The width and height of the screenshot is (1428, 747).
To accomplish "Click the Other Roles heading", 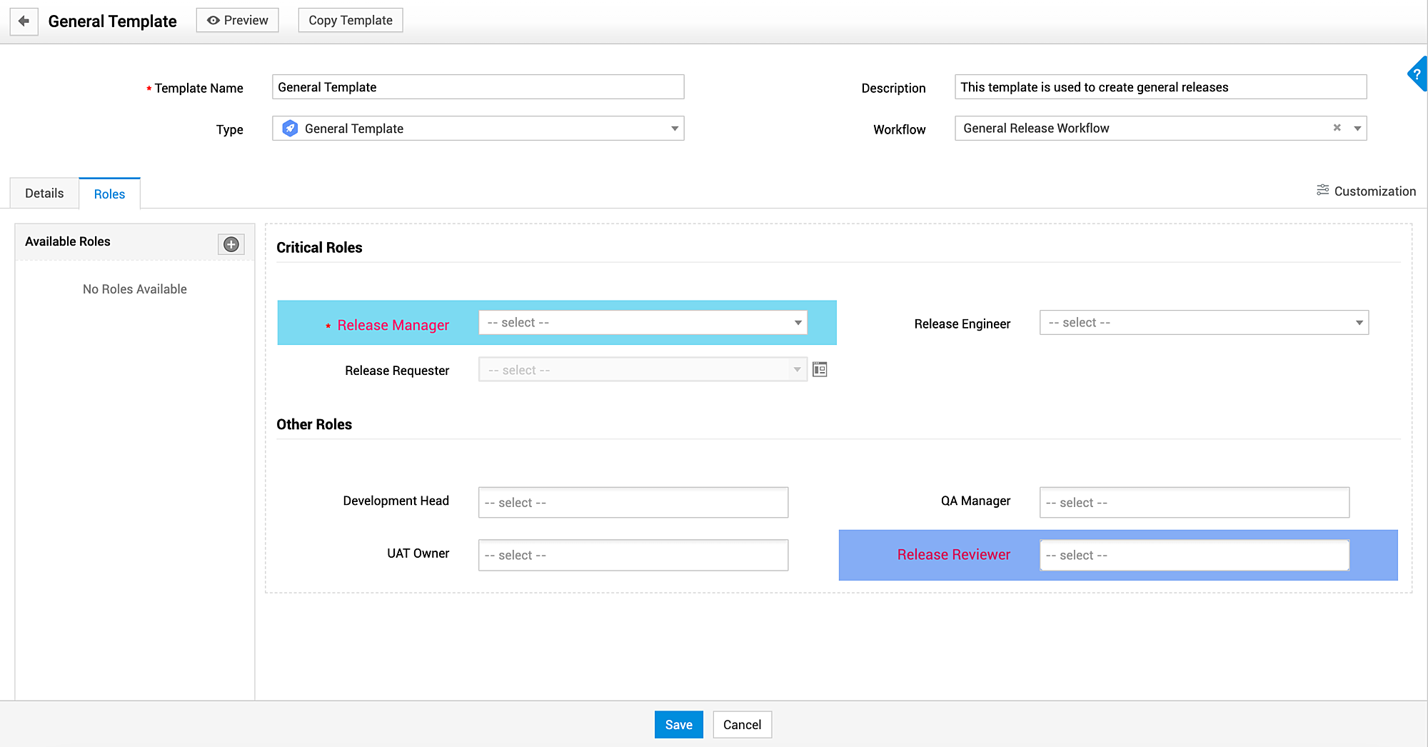I will coord(314,424).
